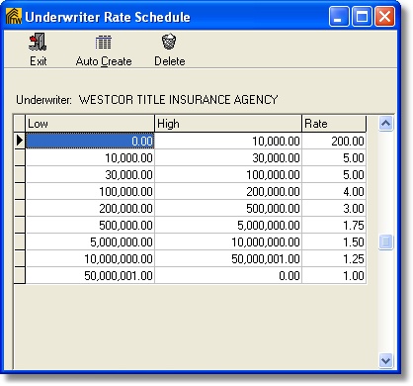
Task: Click the Delete trash can icon
Action: click(169, 42)
